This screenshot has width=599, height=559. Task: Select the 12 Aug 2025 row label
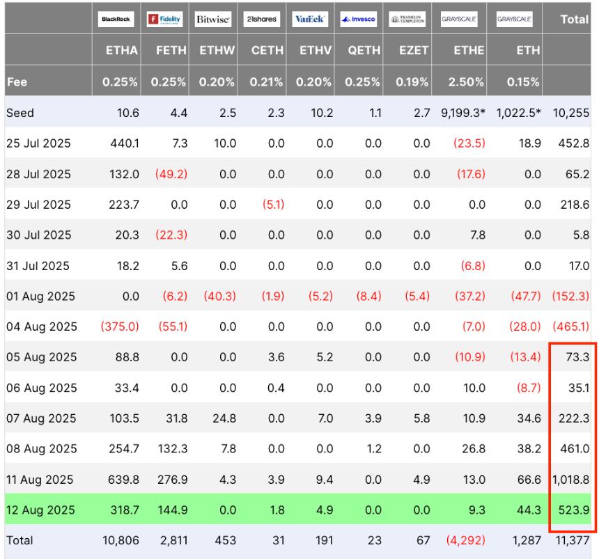(x=40, y=510)
